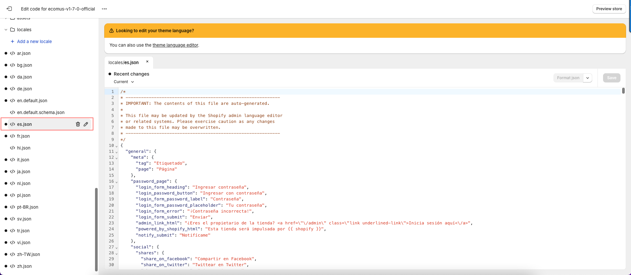Rename es.json using the pencil icon
631x275 pixels.
click(86, 124)
